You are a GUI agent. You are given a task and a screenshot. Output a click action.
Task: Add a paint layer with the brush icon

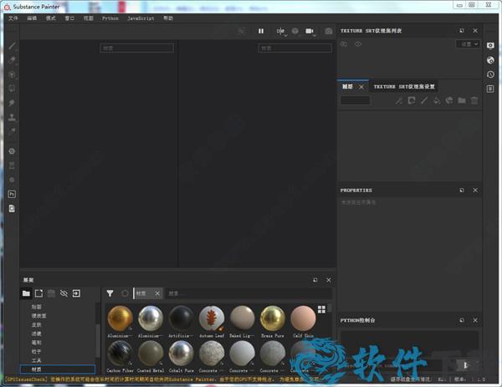[424, 101]
